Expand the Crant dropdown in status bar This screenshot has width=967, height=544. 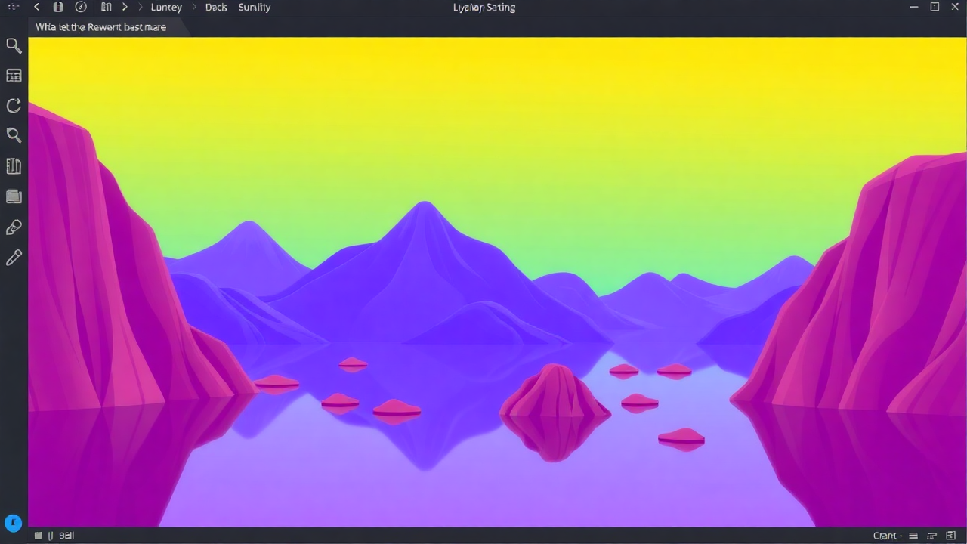pos(888,536)
